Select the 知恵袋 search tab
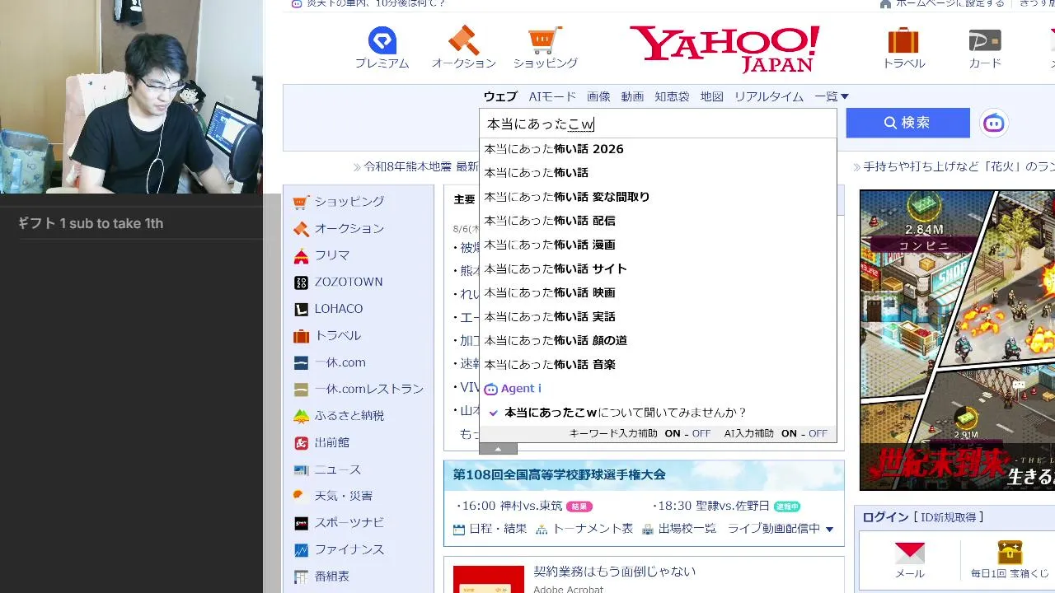The width and height of the screenshot is (1055, 593). pos(672,97)
